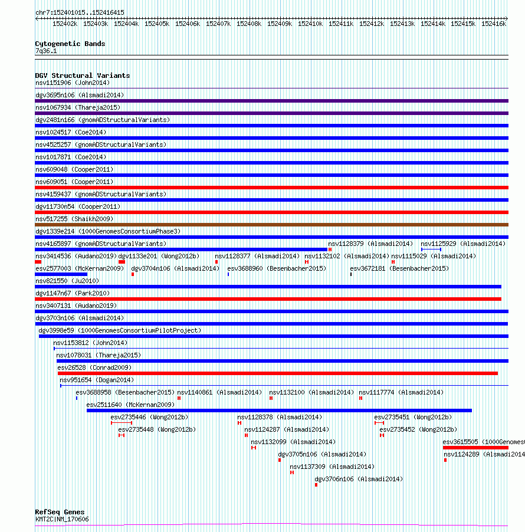
Task: Open gene KMT2C|NM_170606
Action: (x=62, y=519)
